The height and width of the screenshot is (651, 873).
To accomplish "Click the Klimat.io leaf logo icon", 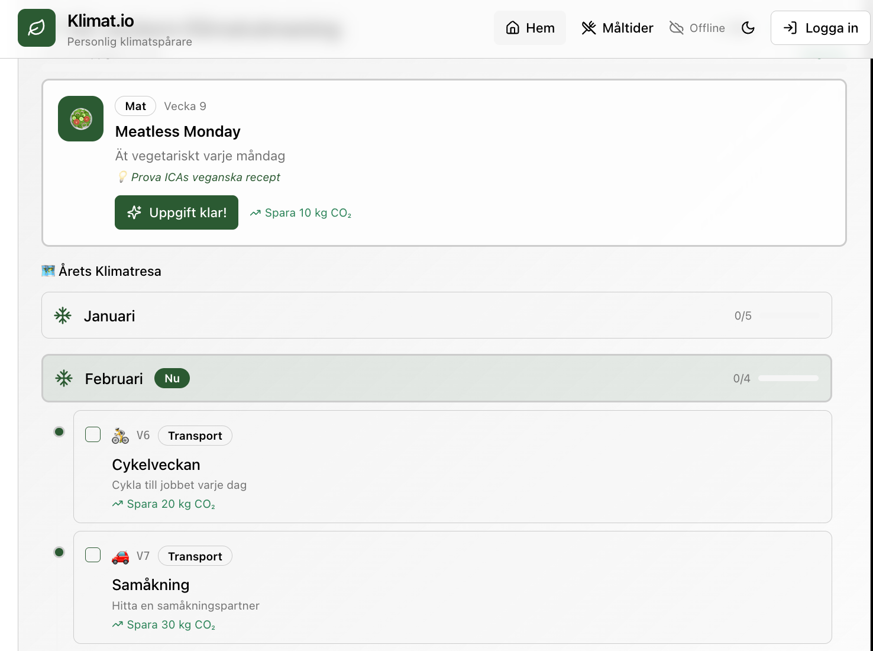I will click(37, 28).
